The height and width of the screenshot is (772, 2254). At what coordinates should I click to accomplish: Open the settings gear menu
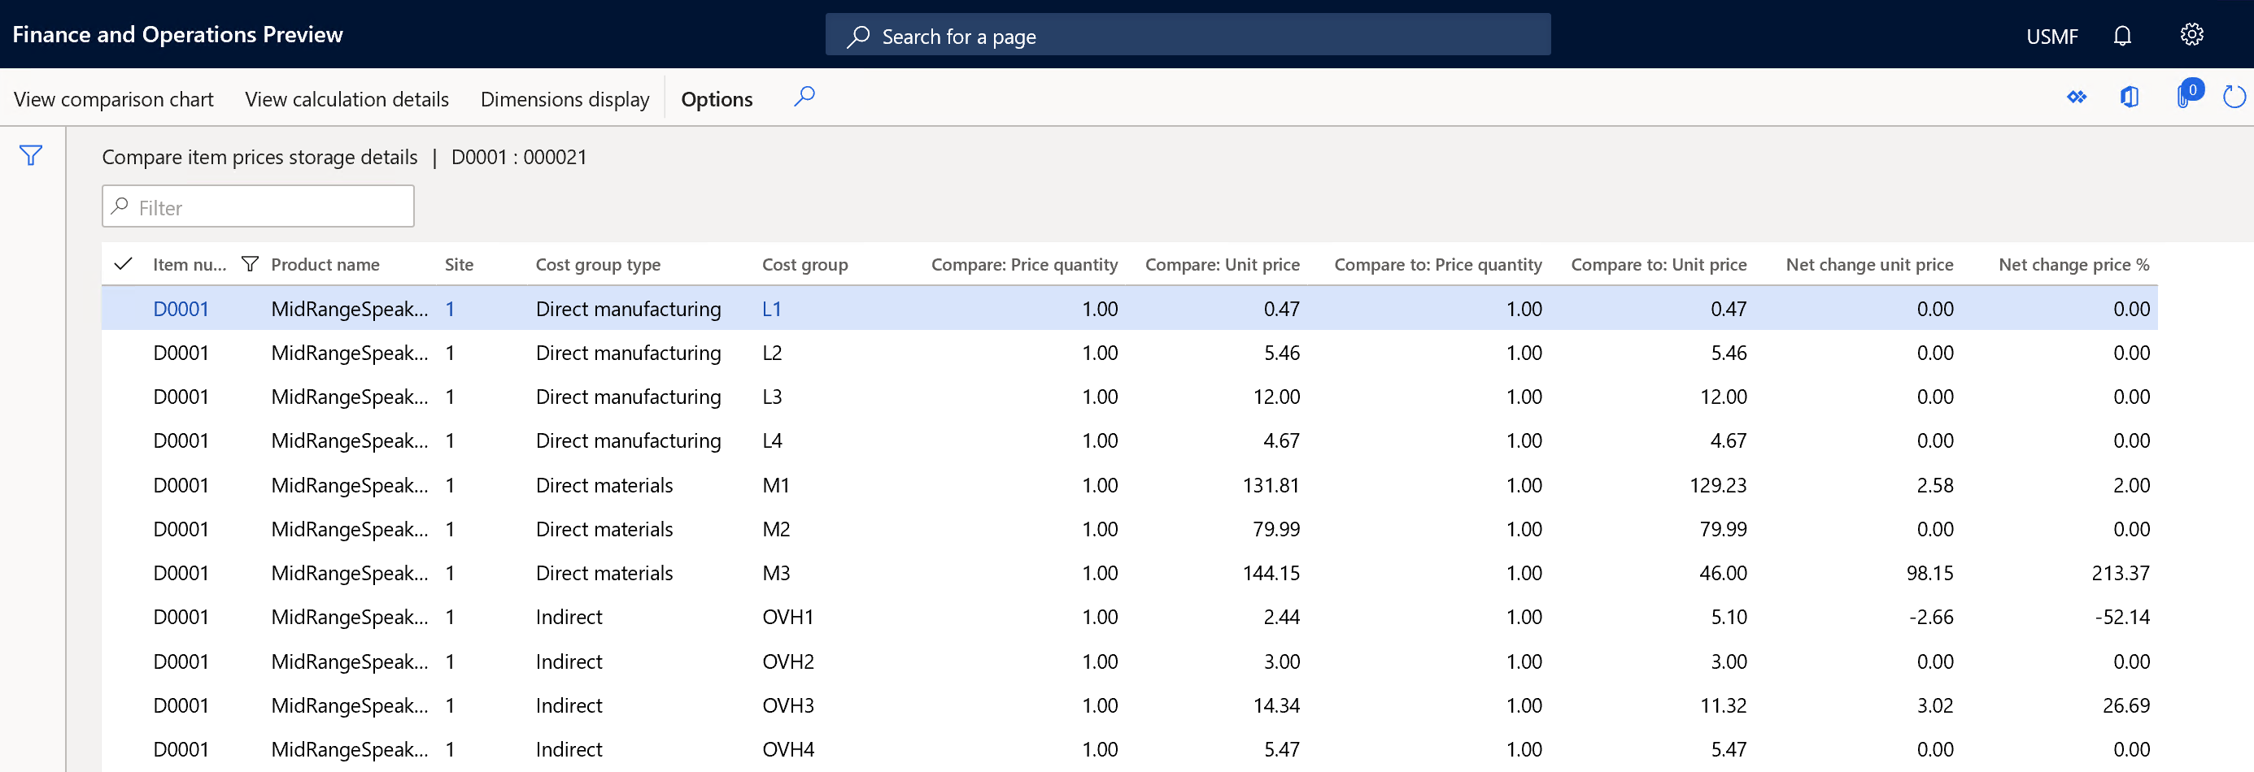tap(2191, 35)
